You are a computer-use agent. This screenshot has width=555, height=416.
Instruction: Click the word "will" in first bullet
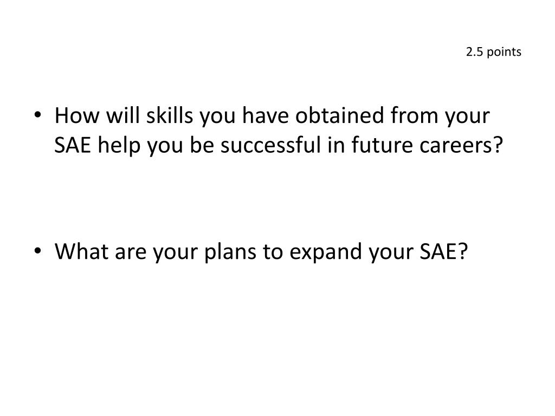click(123, 115)
